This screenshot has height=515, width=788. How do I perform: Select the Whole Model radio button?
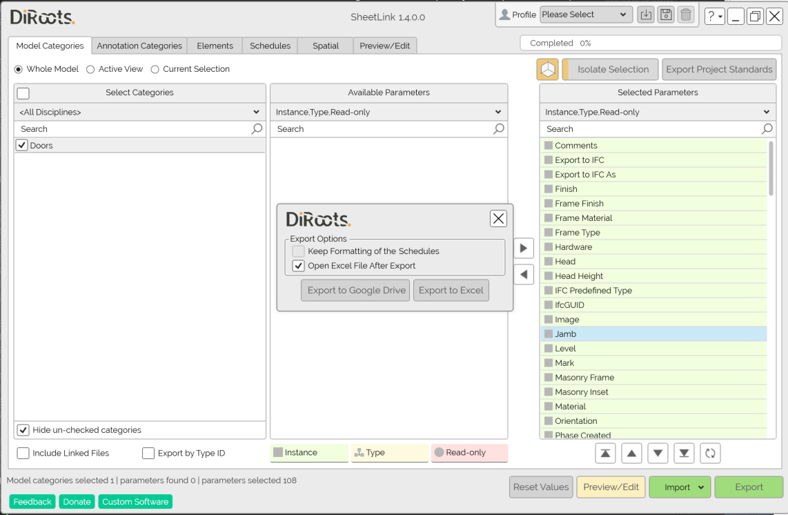(x=19, y=70)
